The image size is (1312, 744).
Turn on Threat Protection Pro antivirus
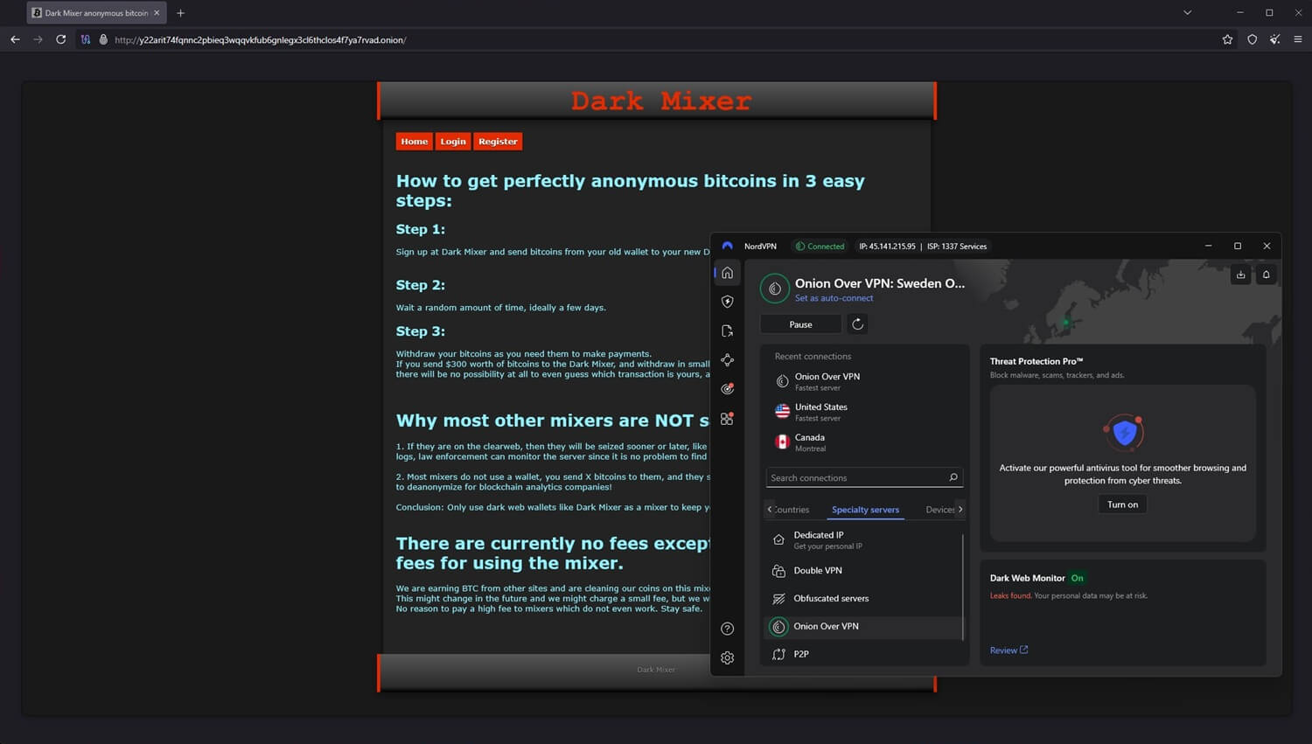1121,504
